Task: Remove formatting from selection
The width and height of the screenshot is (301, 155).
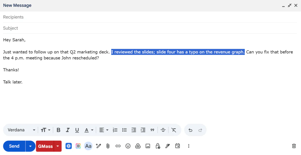Action: (174, 130)
